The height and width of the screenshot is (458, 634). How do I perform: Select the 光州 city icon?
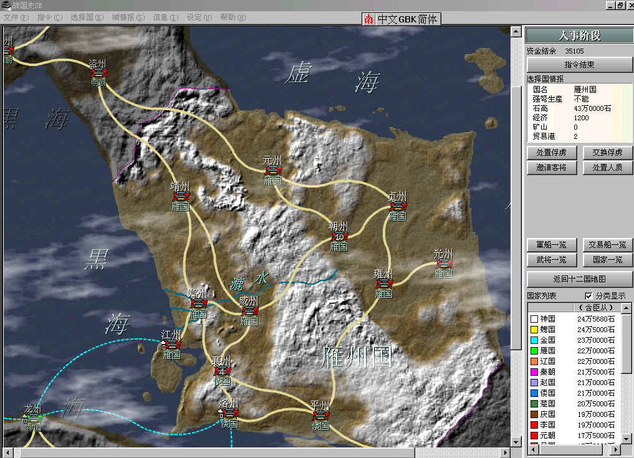tap(443, 264)
